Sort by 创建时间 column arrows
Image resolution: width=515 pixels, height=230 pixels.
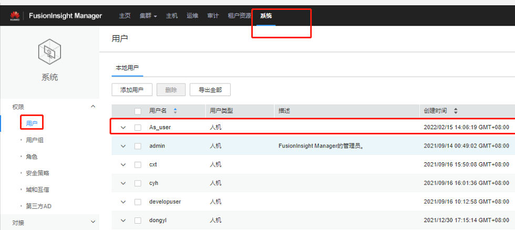456,111
